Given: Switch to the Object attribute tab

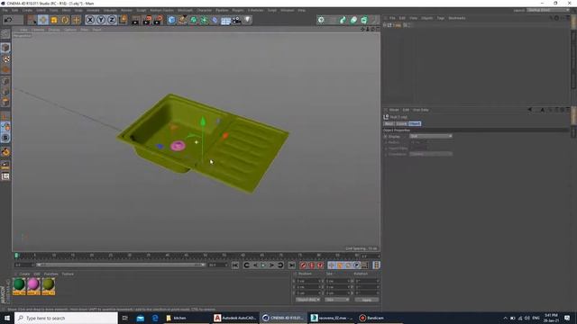Looking at the screenshot, I should pyautogui.click(x=415, y=124).
